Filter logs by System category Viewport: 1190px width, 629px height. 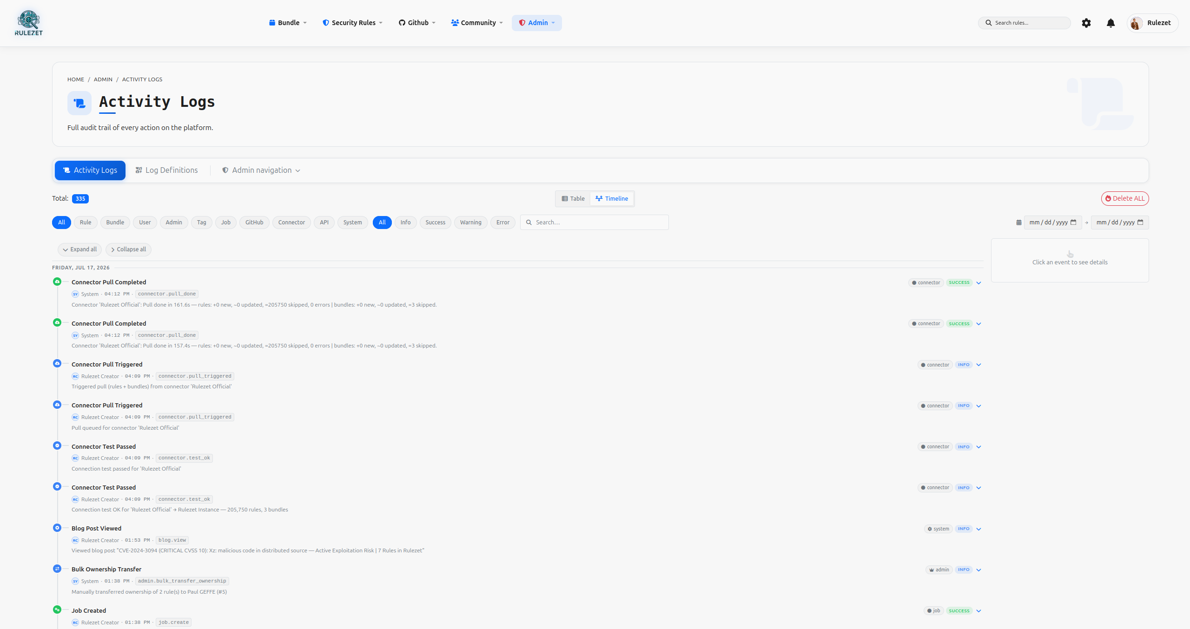click(353, 223)
